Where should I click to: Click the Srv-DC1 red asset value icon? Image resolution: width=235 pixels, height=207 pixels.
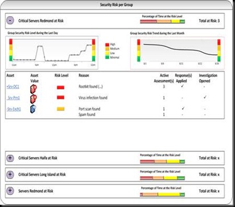pyautogui.click(x=34, y=89)
